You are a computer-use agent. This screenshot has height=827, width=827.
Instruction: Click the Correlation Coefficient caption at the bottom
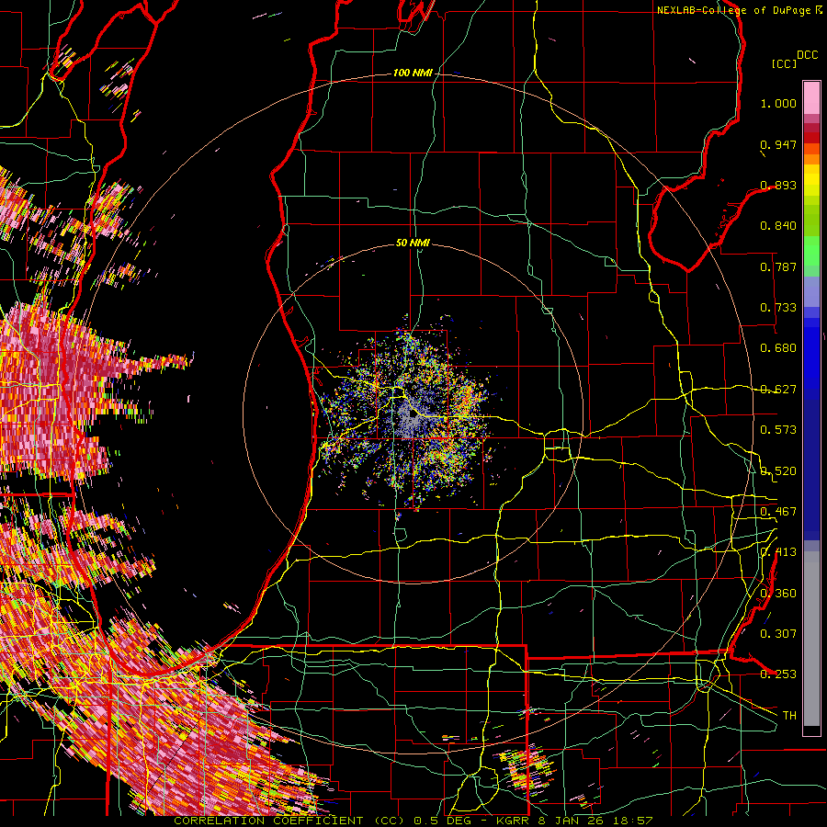point(413,821)
